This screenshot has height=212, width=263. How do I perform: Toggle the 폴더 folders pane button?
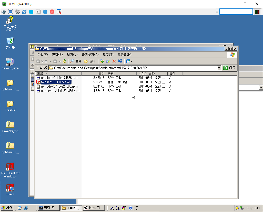[x=90, y=61]
